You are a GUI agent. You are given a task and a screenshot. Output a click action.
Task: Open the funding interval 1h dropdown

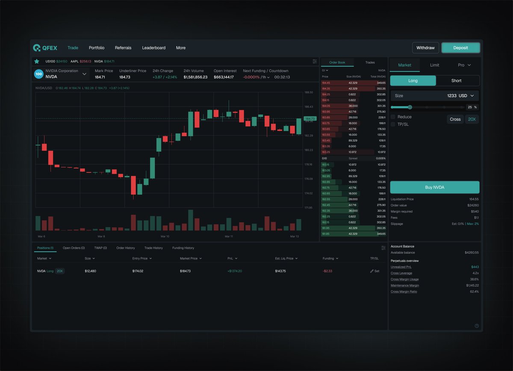[265, 77]
